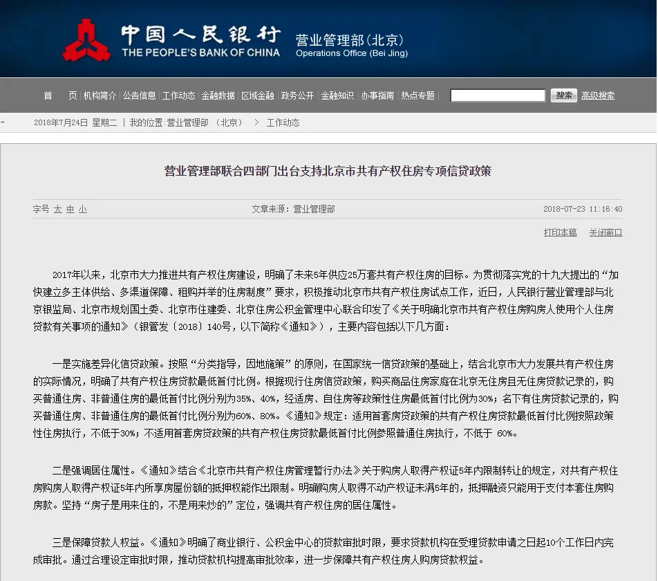Click the paragraph starting 二是强调居住属性
The width and height of the screenshot is (658, 581).
(326, 488)
